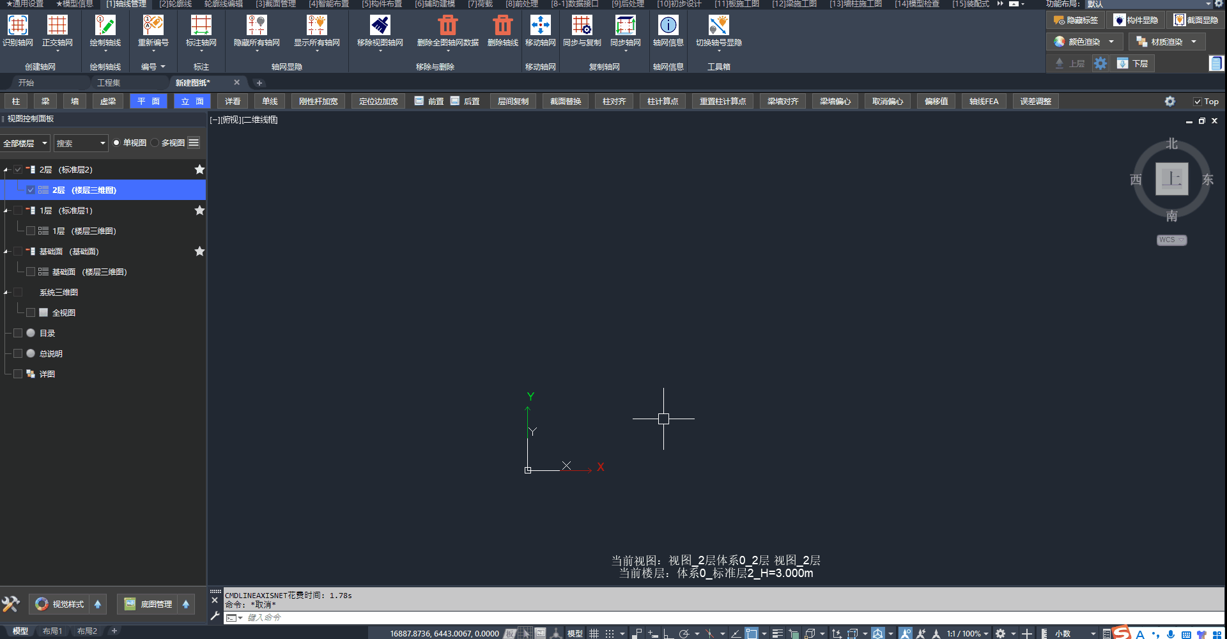Image resolution: width=1227 pixels, height=639 pixels.
Task: Click the 层间复制 button
Action: click(513, 102)
